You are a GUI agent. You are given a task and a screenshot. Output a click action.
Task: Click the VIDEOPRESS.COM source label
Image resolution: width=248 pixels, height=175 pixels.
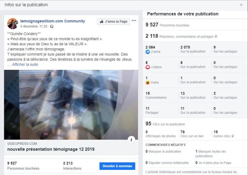[x=22, y=144]
